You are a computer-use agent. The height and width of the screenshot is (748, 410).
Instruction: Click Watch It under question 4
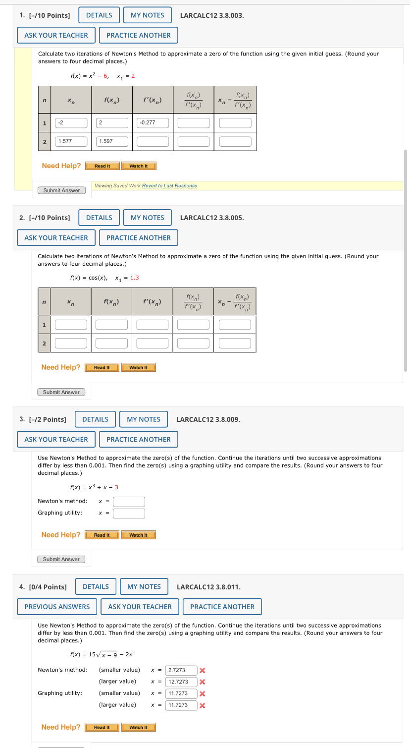point(139,727)
